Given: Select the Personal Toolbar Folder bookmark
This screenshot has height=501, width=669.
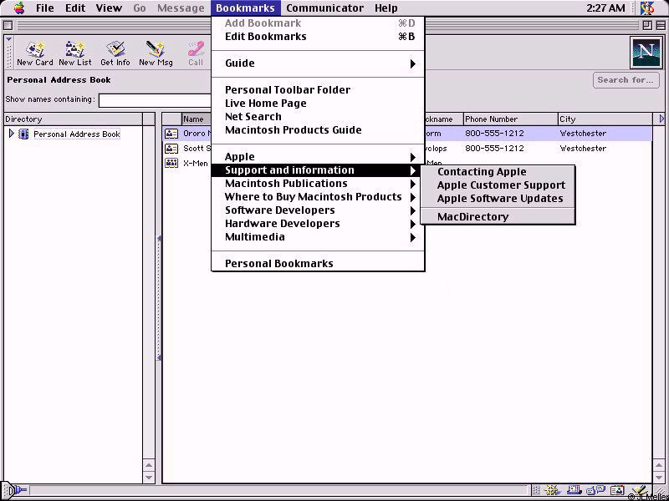Looking at the screenshot, I should (x=318, y=90).
